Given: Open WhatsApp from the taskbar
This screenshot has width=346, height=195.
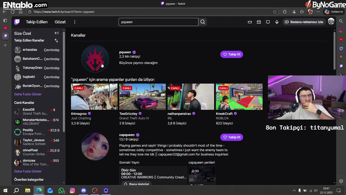Looking at the screenshot, I should pos(61,191).
